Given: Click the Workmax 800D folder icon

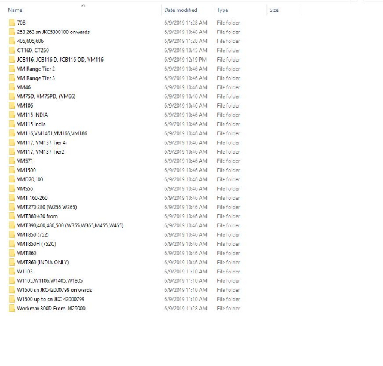Looking at the screenshot, I should pos(12,309).
